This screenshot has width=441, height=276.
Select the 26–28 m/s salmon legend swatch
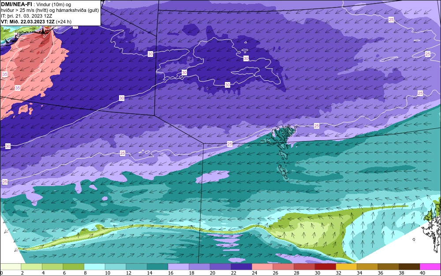click(x=283, y=267)
